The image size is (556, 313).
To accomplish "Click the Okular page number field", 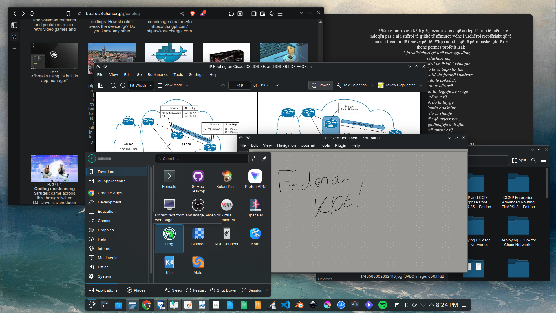I will (x=239, y=85).
